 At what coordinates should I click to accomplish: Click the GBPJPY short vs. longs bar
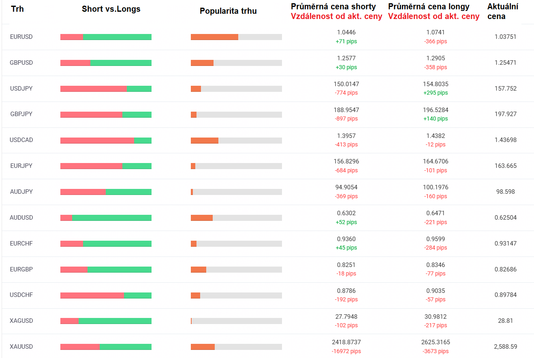pos(106,114)
